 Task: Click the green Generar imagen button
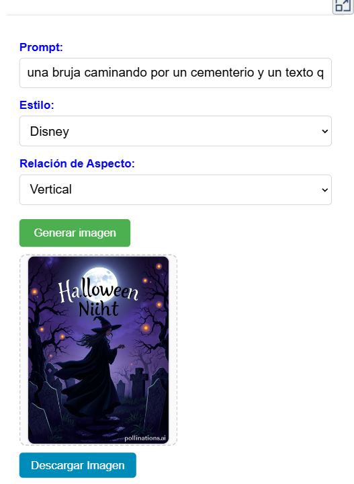[x=75, y=233]
